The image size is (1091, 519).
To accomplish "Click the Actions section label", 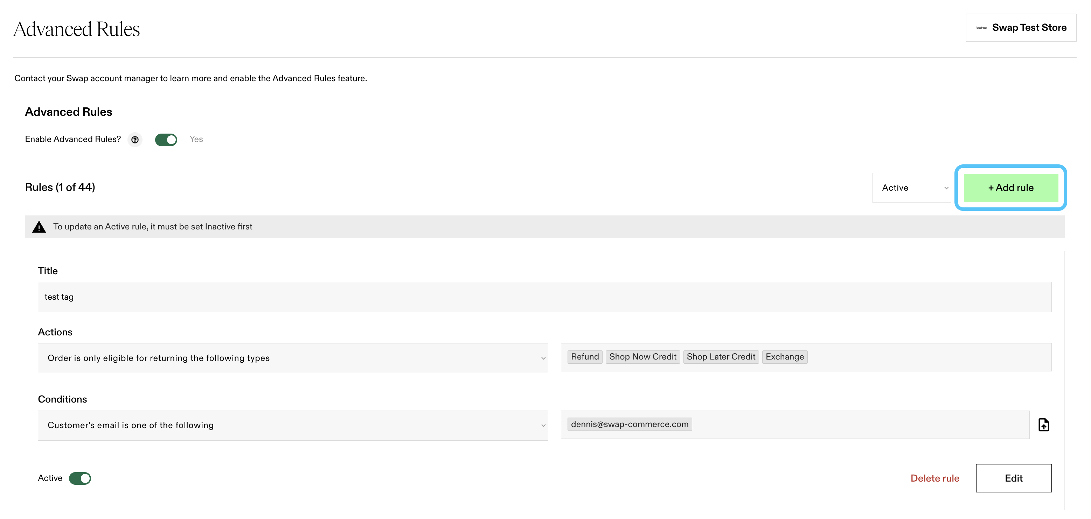I will (x=55, y=332).
